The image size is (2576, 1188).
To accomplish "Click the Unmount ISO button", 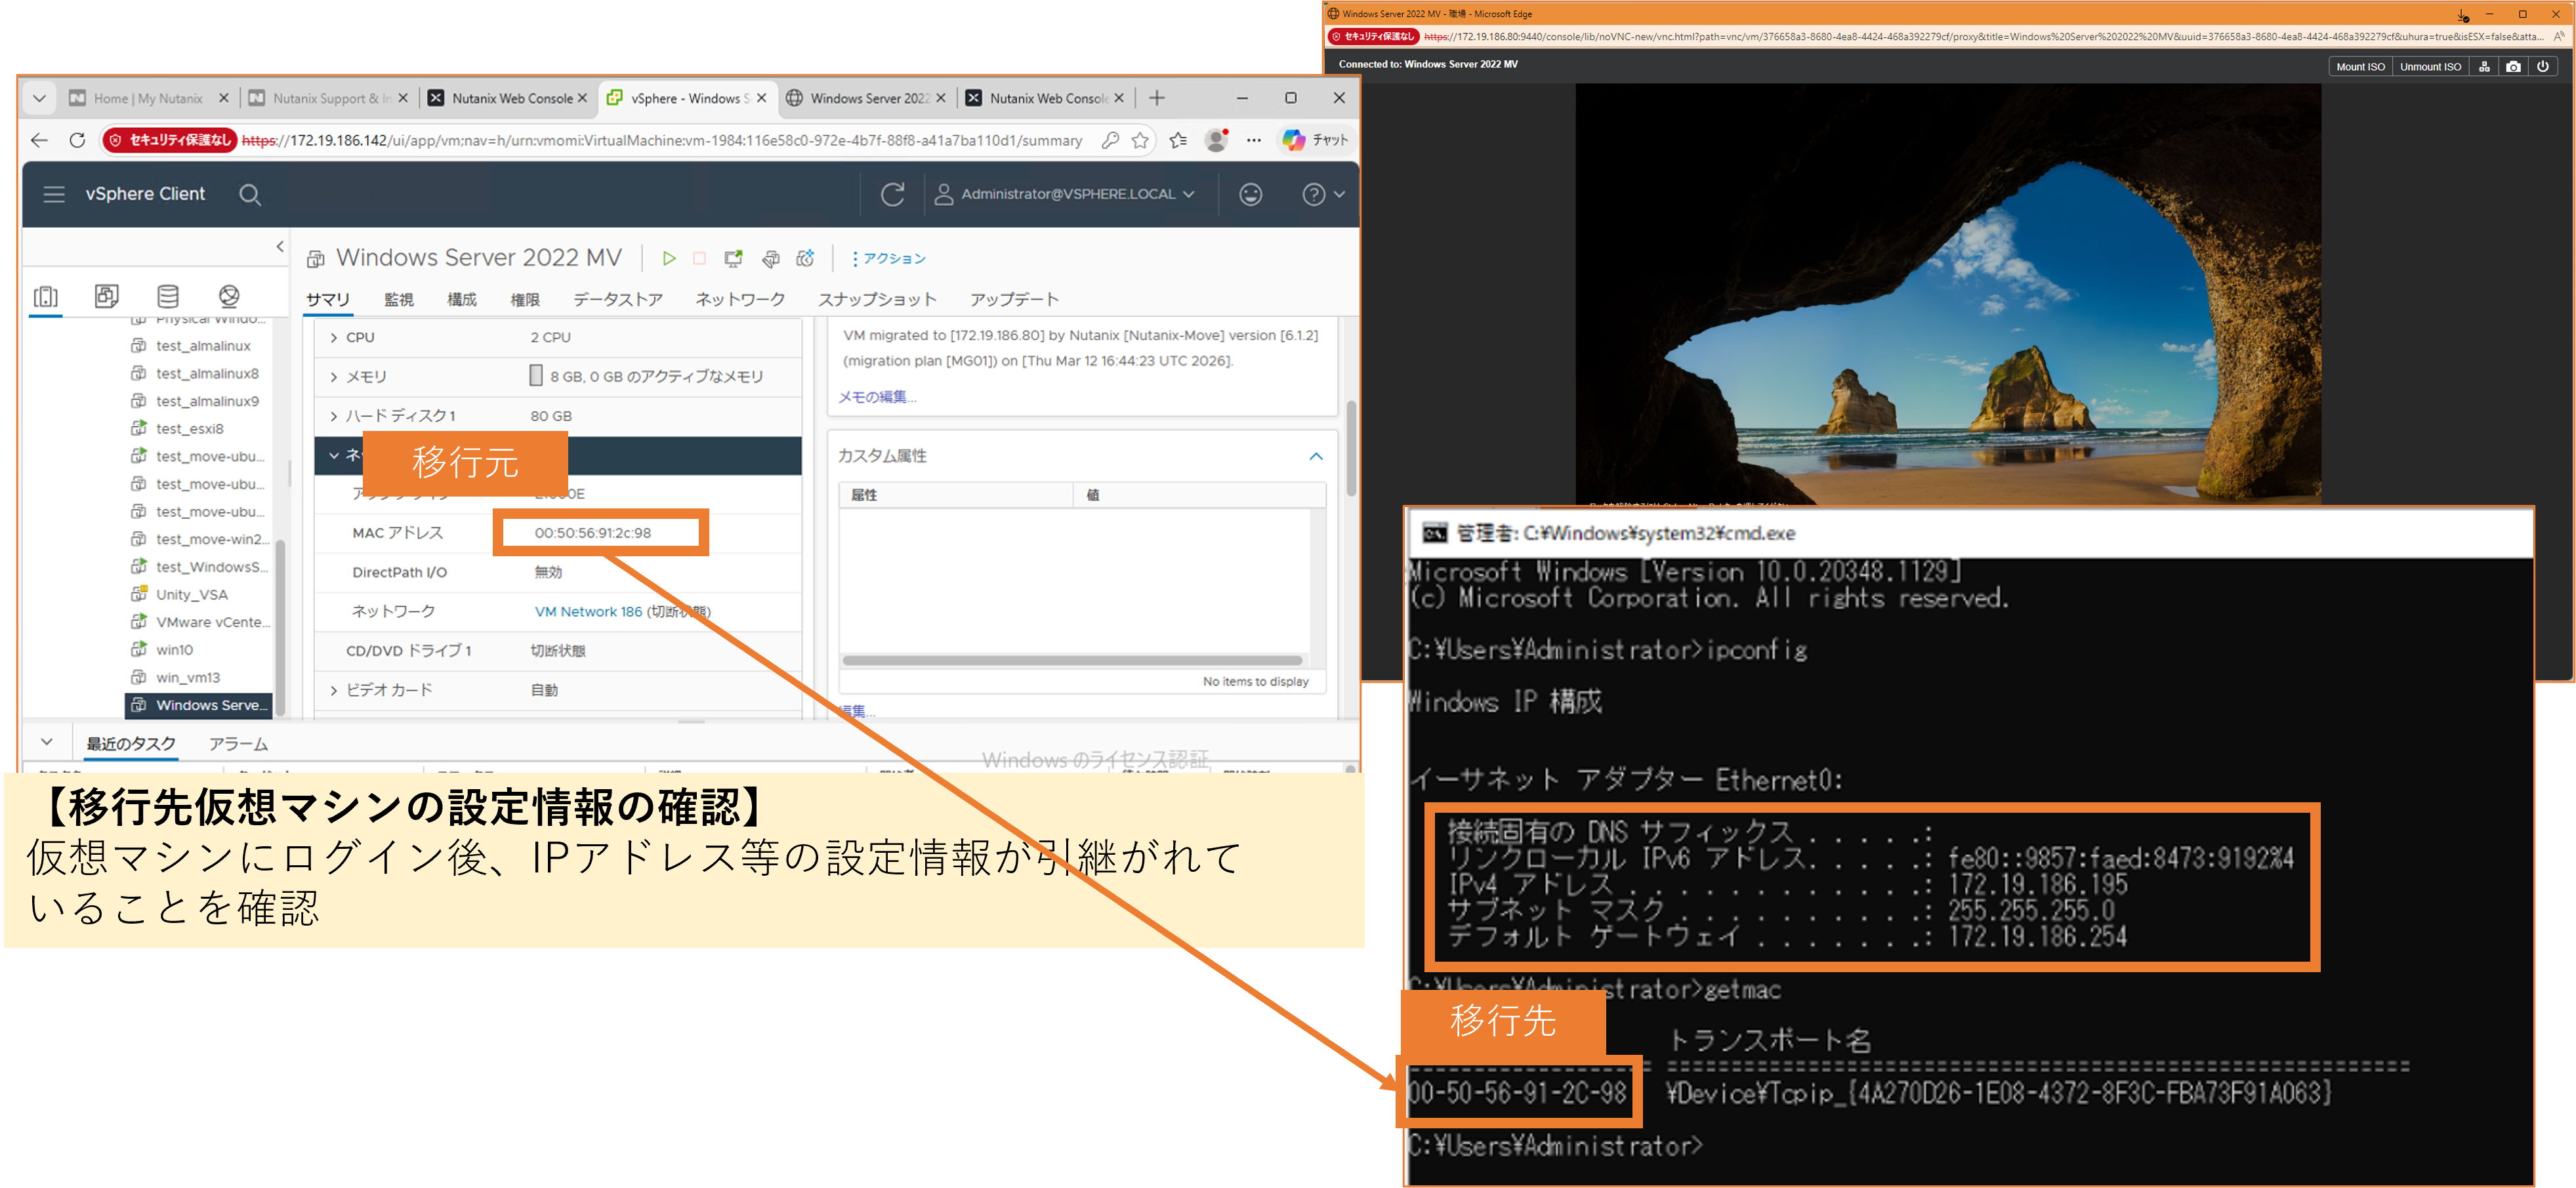I will (x=2430, y=67).
